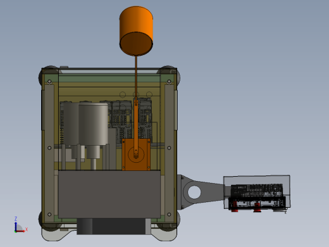Select the round hole in the gray arm

(194, 192)
